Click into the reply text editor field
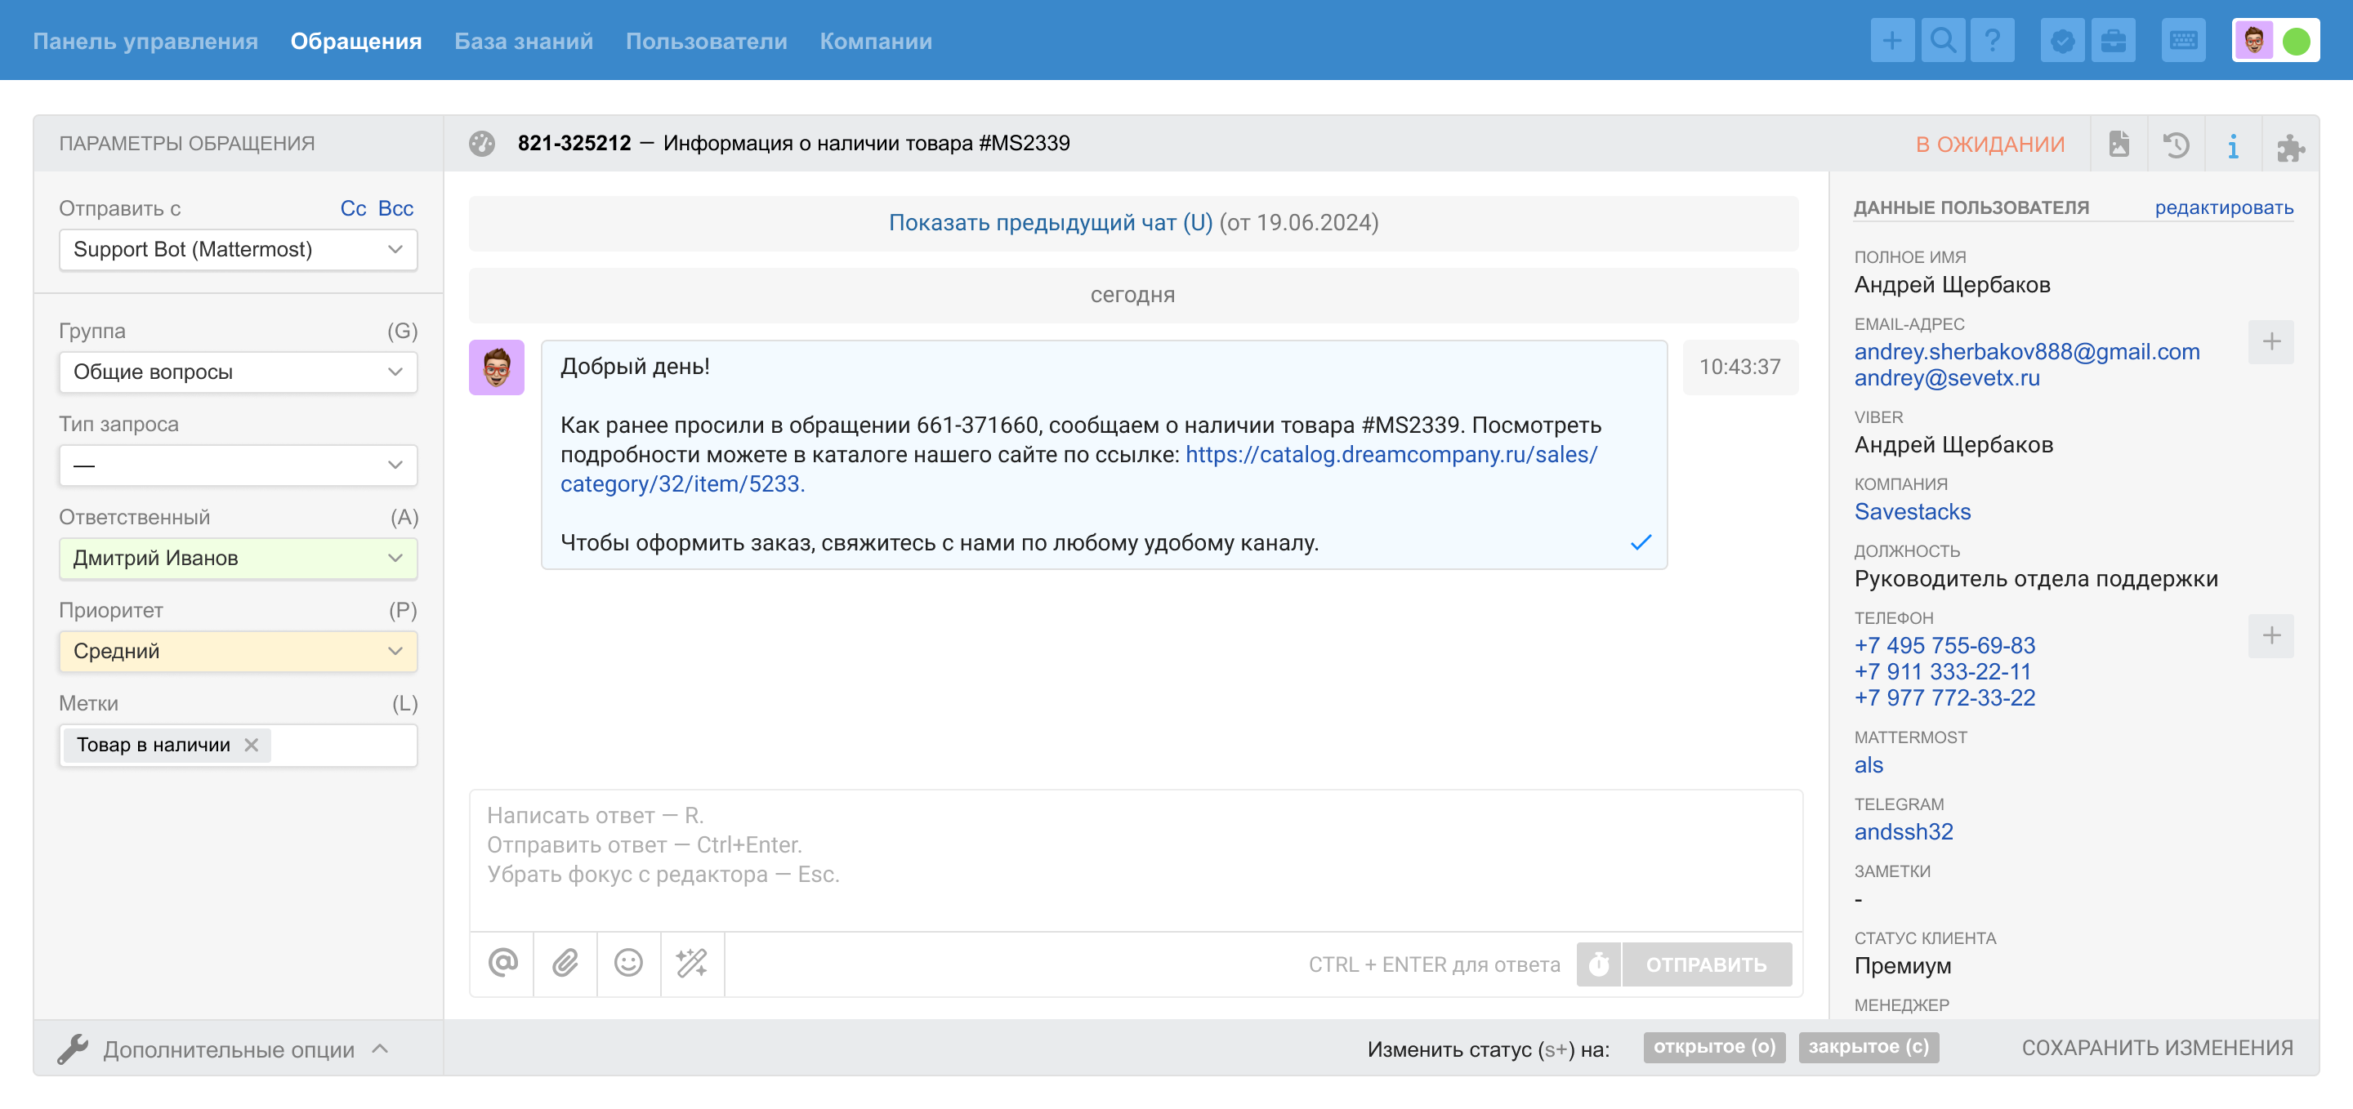The image size is (2353, 1109). tap(1135, 858)
